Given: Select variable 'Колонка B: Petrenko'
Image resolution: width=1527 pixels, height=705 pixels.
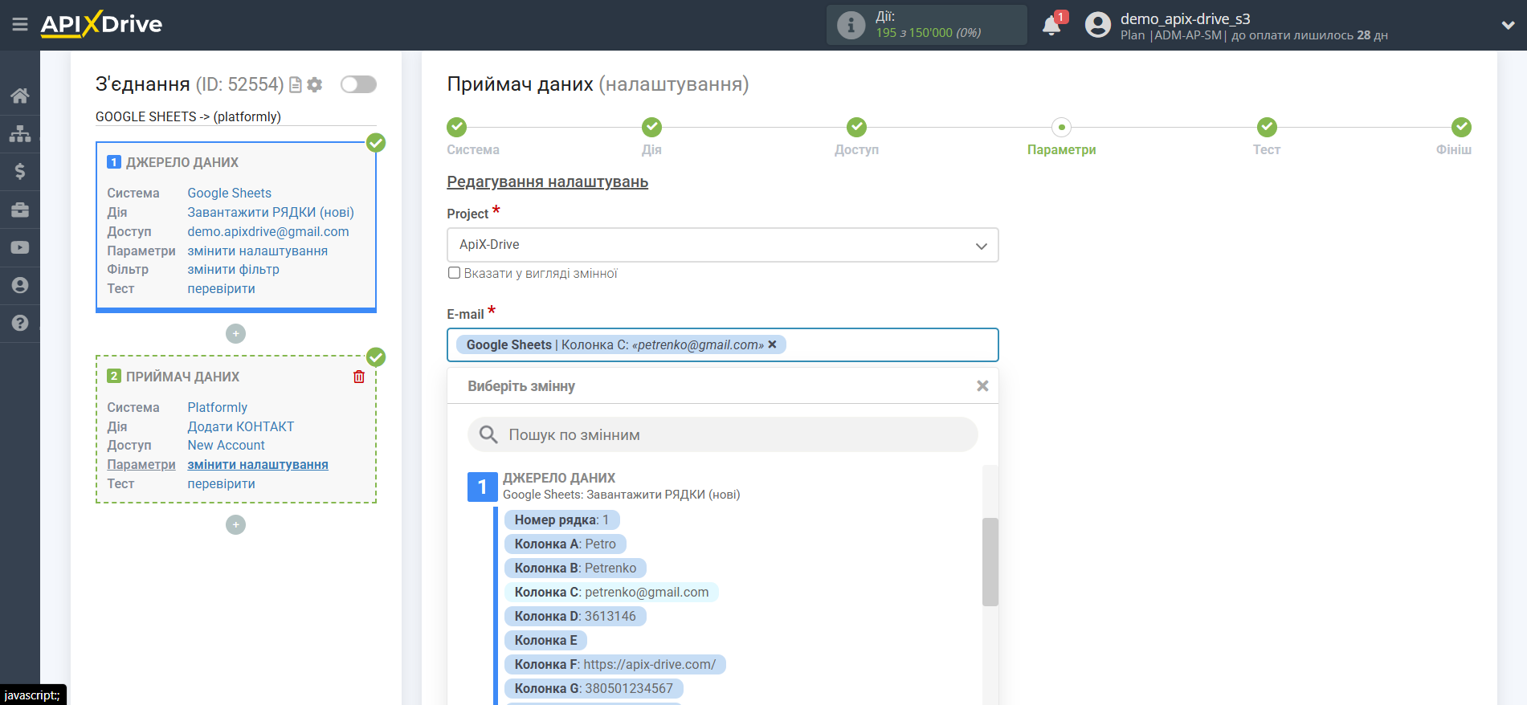Looking at the screenshot, I should (575, 568).
